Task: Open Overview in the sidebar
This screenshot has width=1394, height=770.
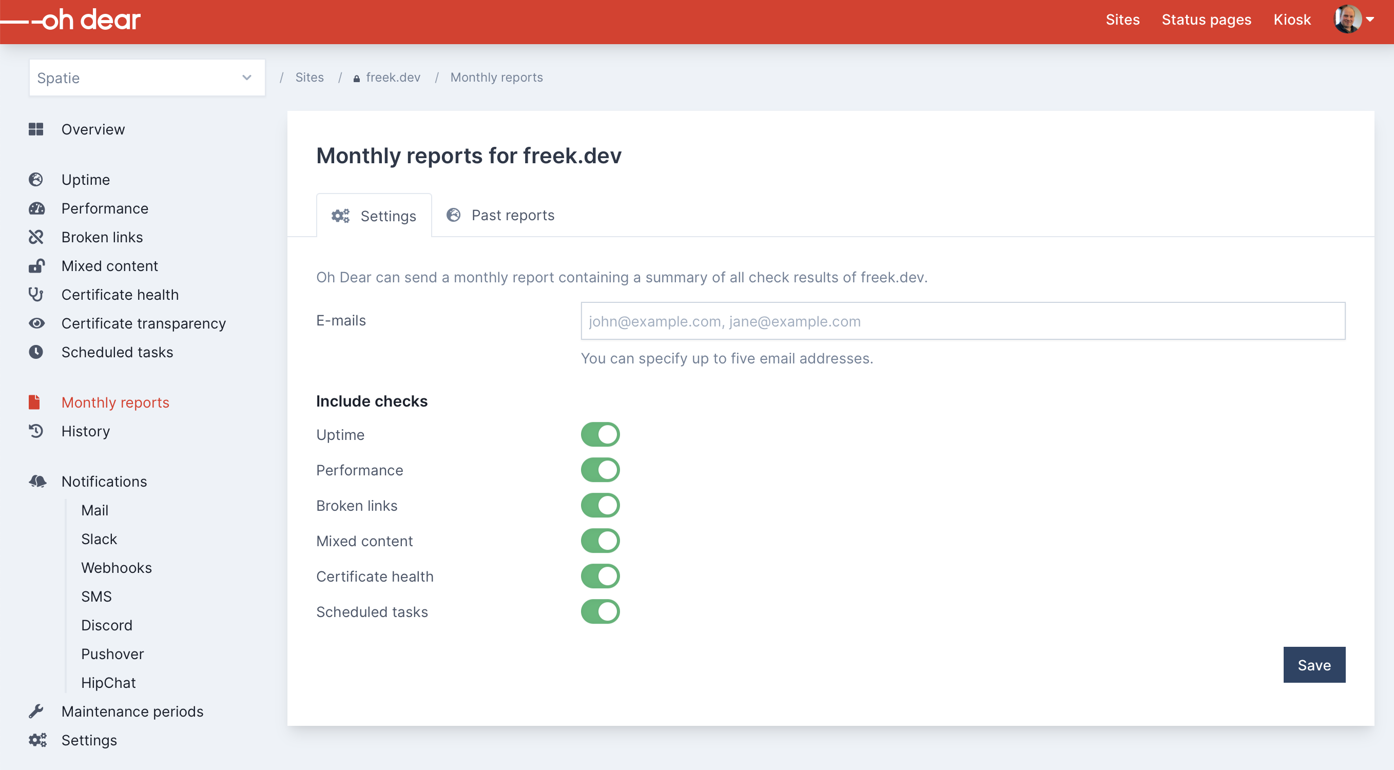Action: pos(93,129)
